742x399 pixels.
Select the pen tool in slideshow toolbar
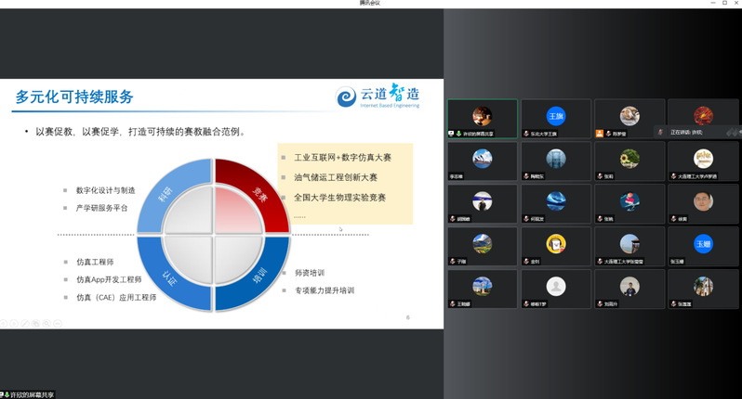tap(24, 323)
